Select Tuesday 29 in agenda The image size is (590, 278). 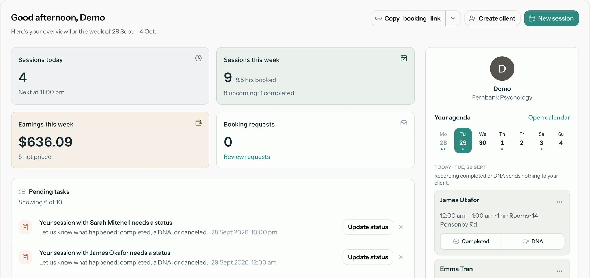[463, 140]
